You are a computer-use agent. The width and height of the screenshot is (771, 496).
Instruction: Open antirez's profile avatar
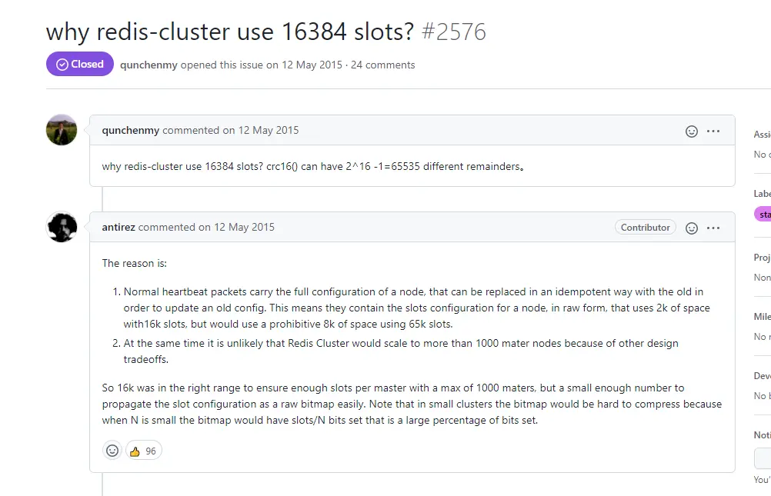point(62,227)
